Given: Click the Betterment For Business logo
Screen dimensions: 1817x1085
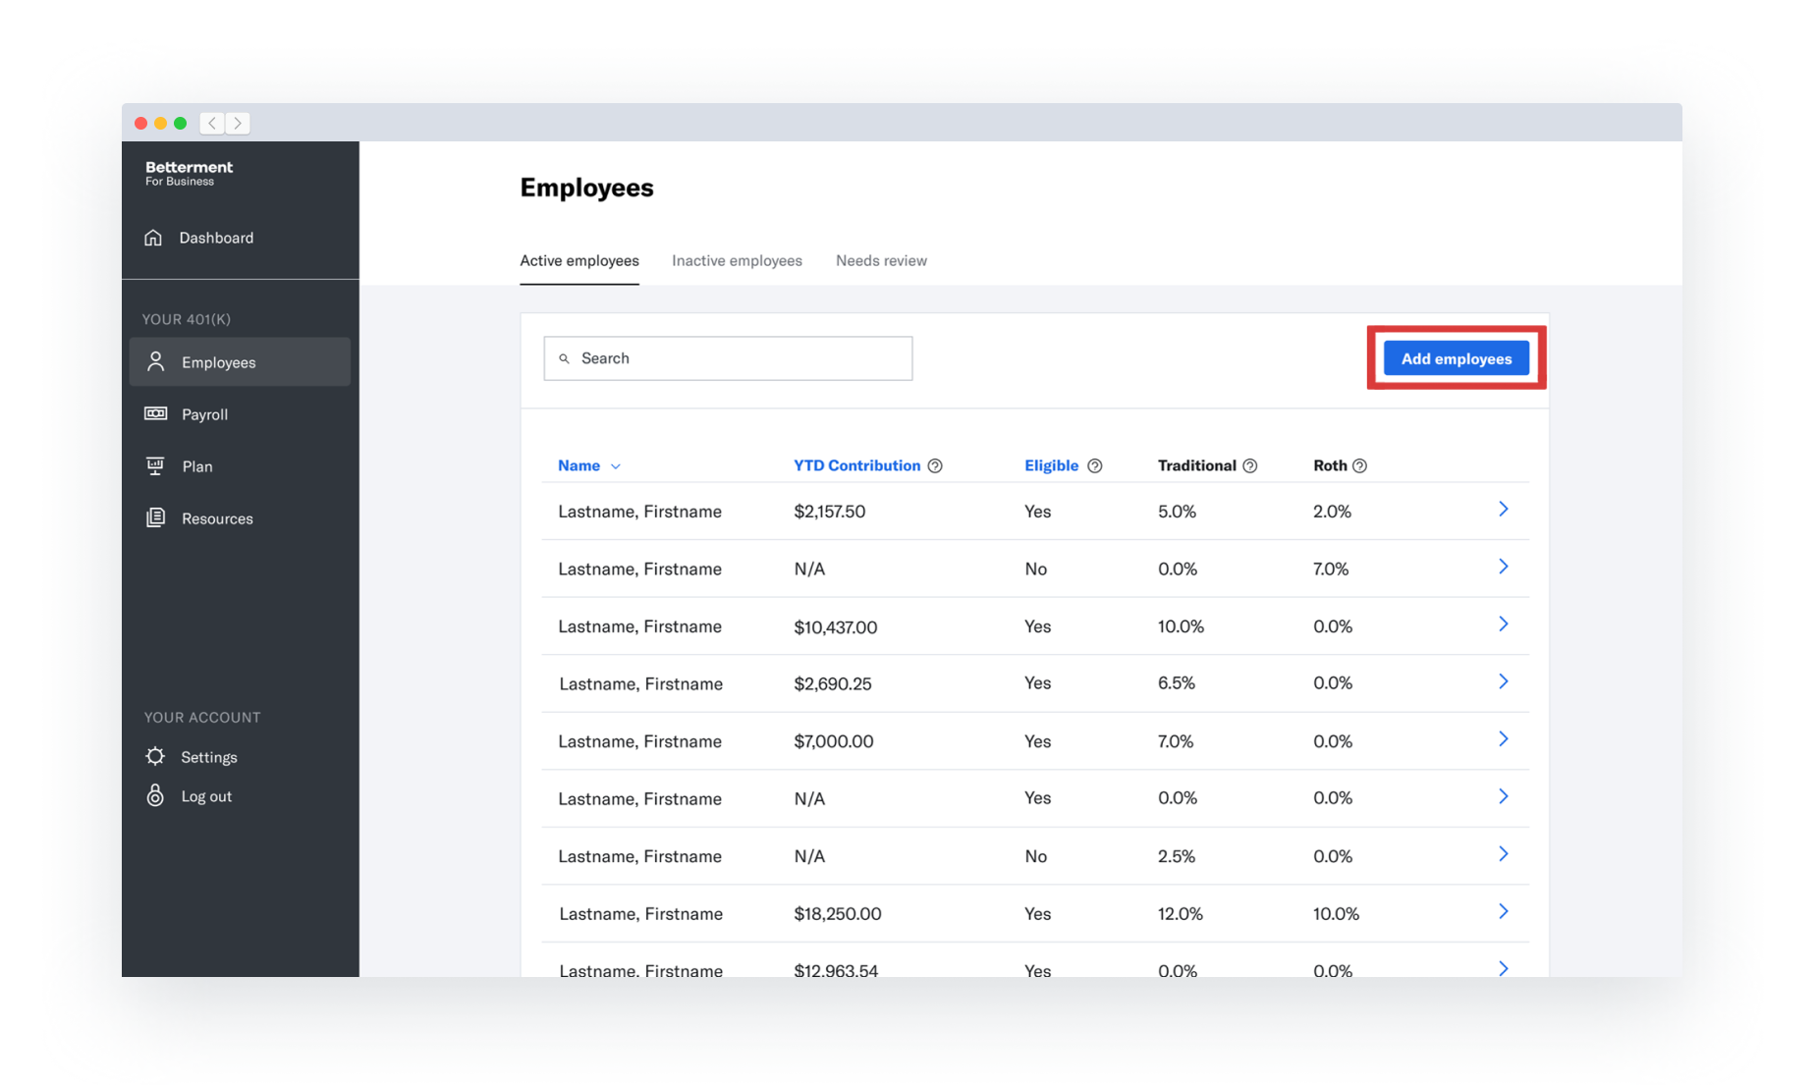Looking at the screenshot, I should click(x=189, y=172).
